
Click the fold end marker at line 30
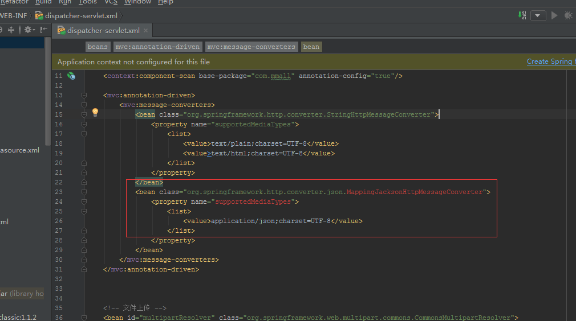[84, 260]
